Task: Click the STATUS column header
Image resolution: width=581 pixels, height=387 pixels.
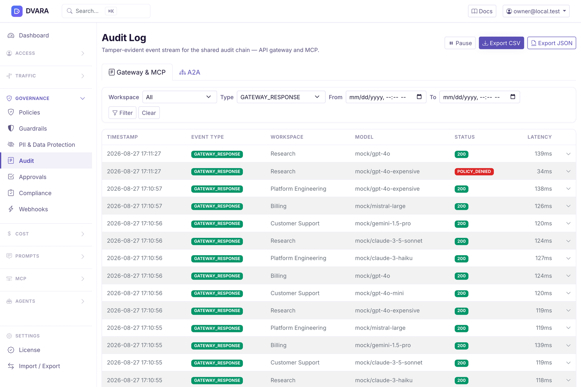Action: click(x=465, y=137)
